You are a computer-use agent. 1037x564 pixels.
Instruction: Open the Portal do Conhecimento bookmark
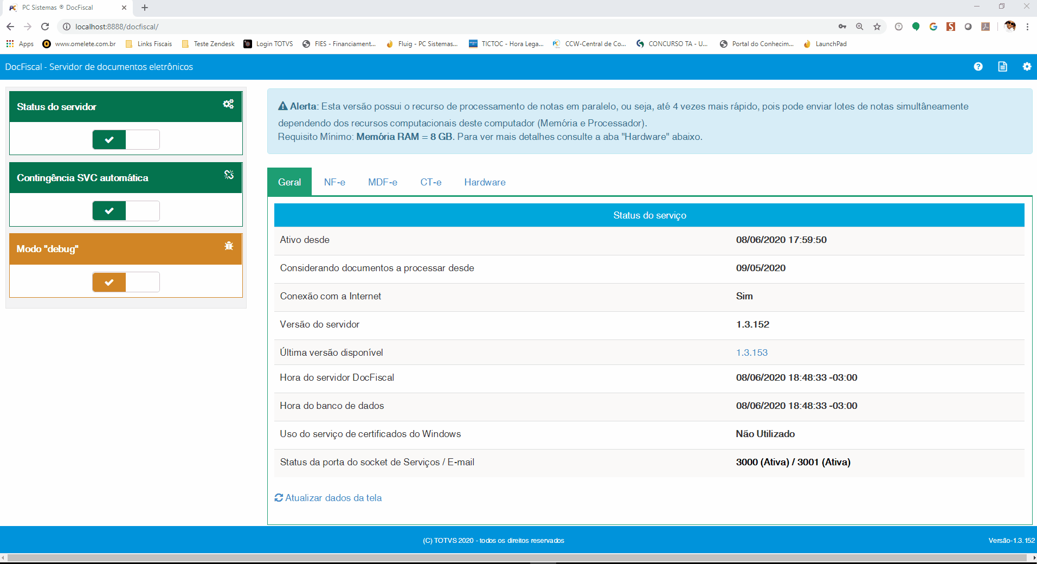757,44
